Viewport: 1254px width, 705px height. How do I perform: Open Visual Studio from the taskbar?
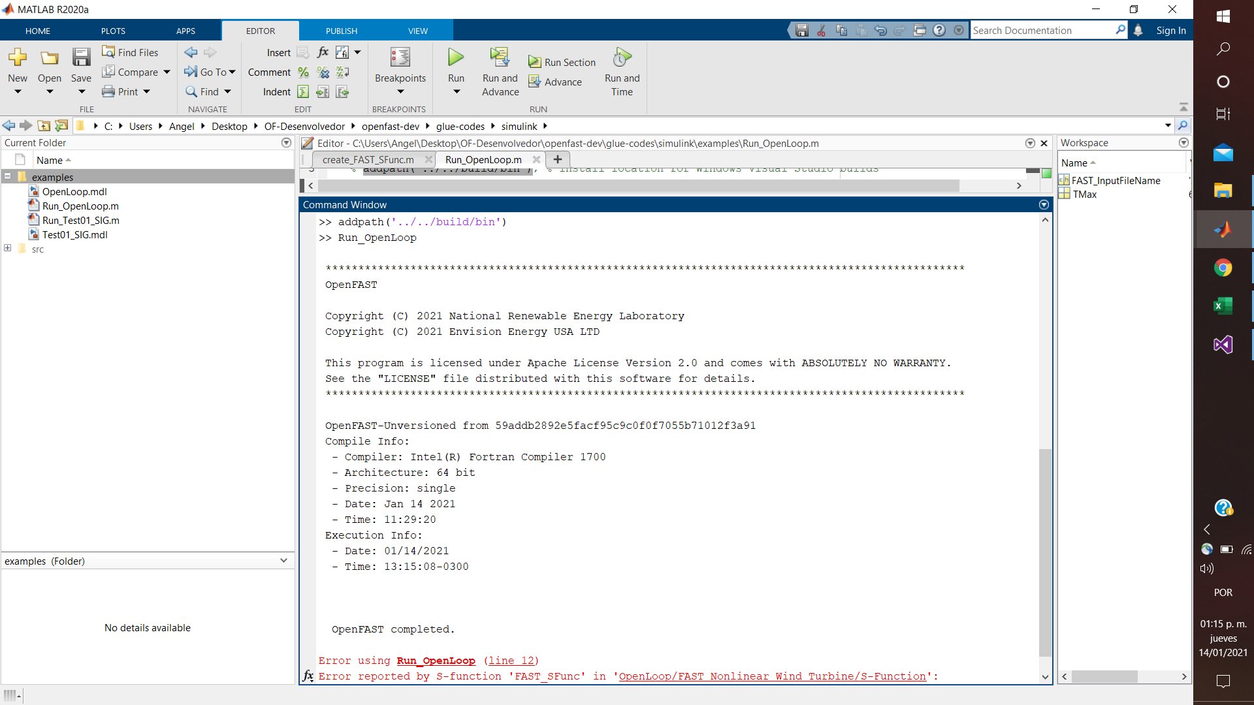(1223, 344)
